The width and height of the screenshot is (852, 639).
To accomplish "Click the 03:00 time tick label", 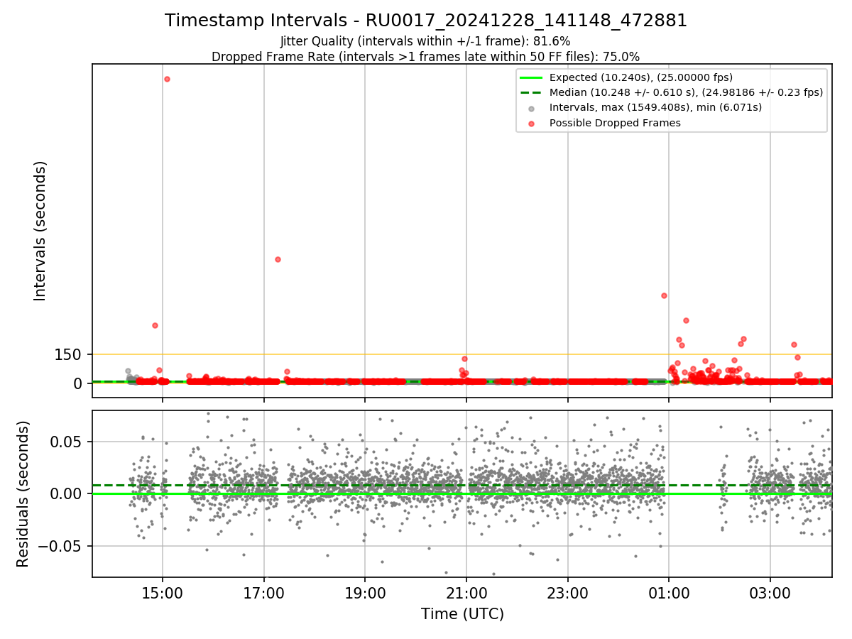I will pyautogui.click(x=770, y=592).
